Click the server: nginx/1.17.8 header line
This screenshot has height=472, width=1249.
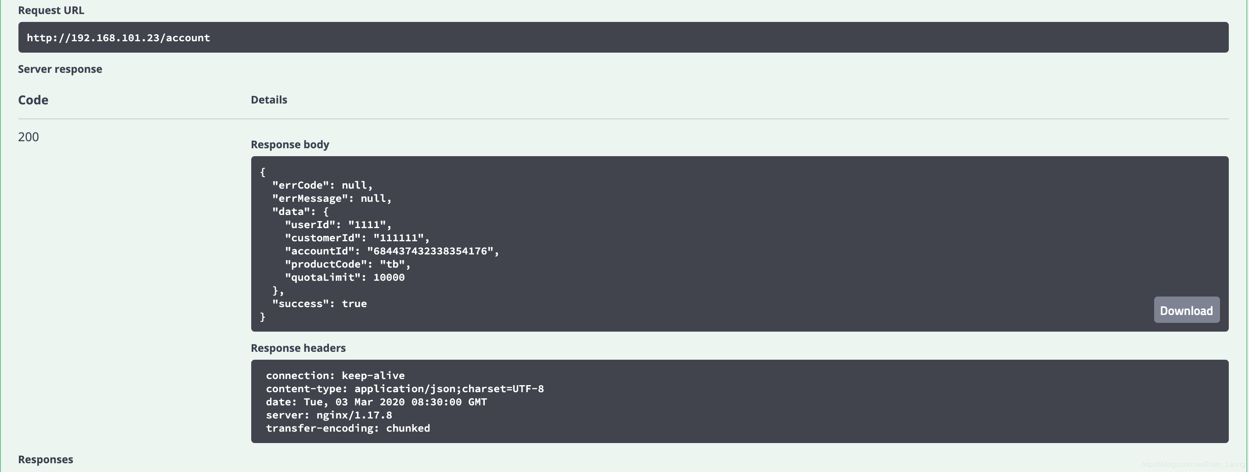coord(329,415)
